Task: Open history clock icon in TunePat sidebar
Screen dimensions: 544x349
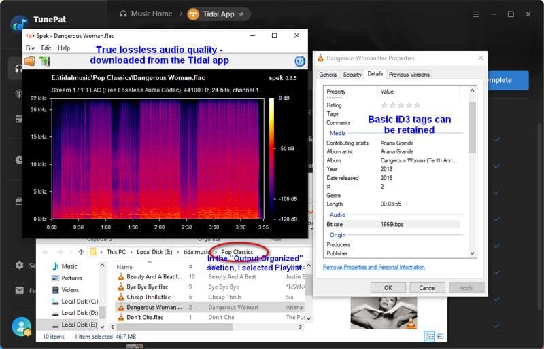Action: [19, 160]
